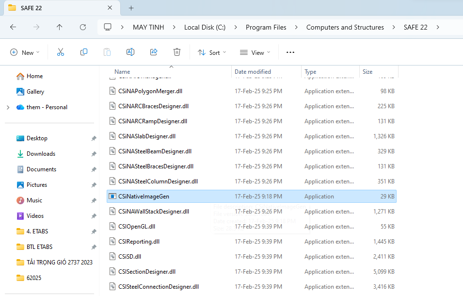The width and height of the screenshot is (463, 296).
Task: Open Downloads in the sidebar
Action: click(x=41, y=154)
